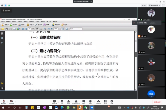Turn on video camera in meeting toolbar

(x=12, y=102)
